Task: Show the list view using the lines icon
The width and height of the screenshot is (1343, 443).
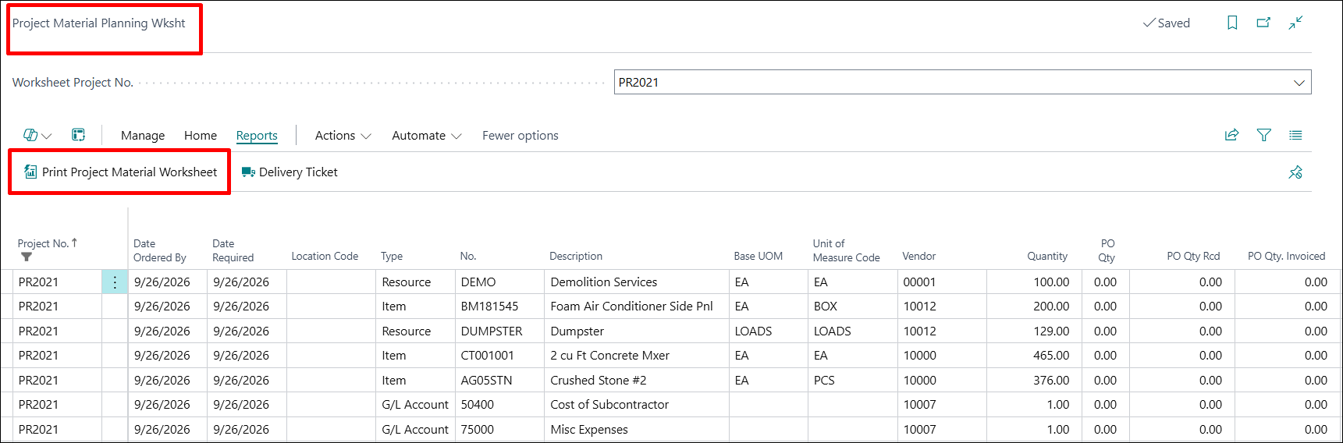Action: click(1295, 135)
